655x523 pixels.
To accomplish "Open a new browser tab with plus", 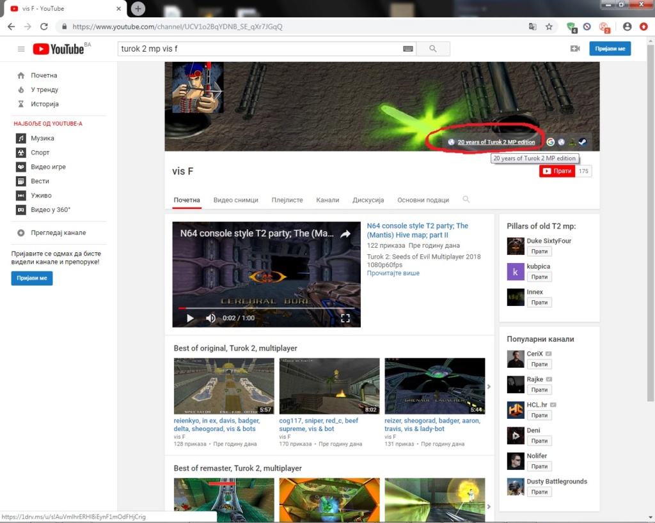I will point(138,8).
